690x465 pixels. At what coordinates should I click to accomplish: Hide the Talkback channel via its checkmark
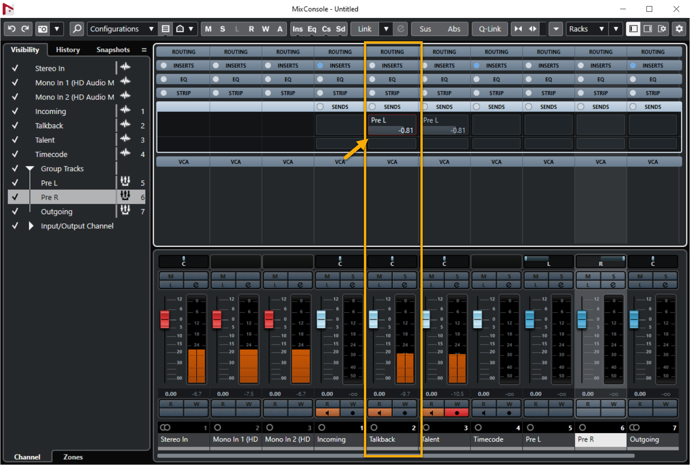coord(15,126)
